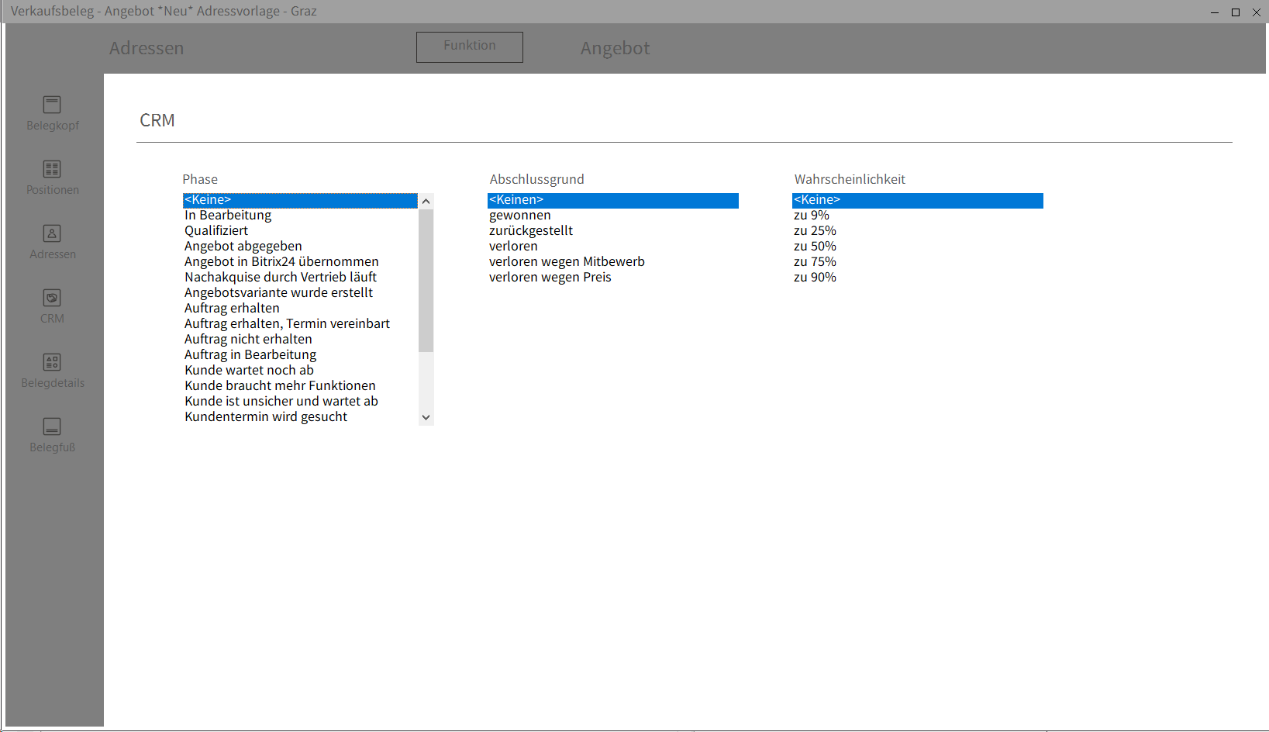Click the Phase list scrollbar thumb
The height and width of the screenshot is (732, 1269).
426,280
